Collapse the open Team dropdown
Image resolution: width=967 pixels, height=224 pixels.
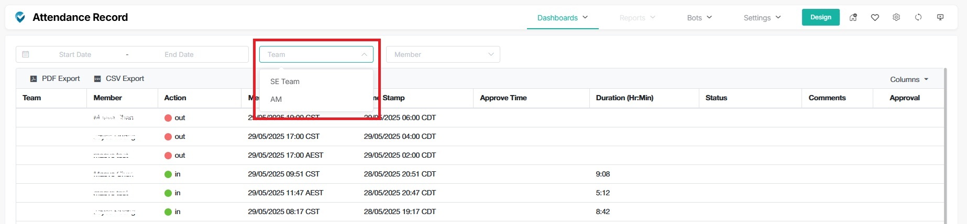pos(364,54)
